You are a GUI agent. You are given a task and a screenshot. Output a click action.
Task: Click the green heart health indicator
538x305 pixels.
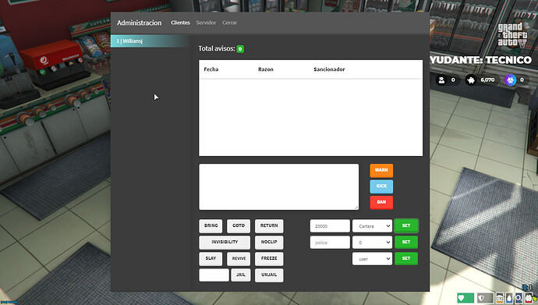coord(465,298)
